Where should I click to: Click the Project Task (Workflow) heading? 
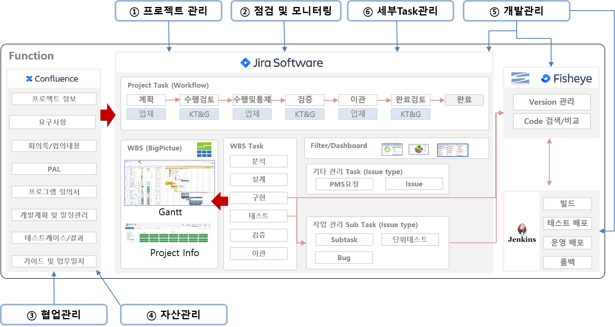click(x=168, y=86)
